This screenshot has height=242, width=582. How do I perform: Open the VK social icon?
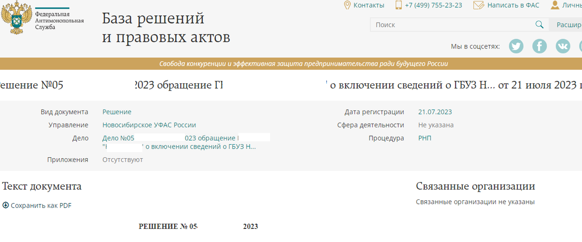pos(563,46)
